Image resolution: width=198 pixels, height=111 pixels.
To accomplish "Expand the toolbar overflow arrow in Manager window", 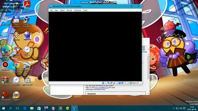I will pyautogui.click(x=148, y=49).
